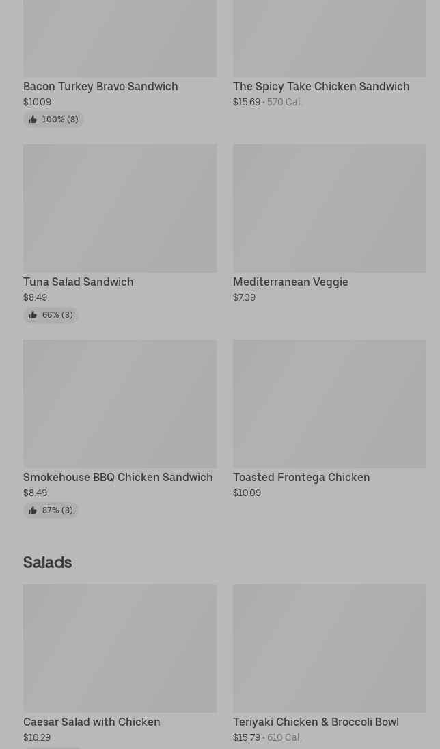Click the Teriyaki Chicken & Broccoli Bowl photo
The width and height of the screenshot is (440, 749).
coord(329,648)
